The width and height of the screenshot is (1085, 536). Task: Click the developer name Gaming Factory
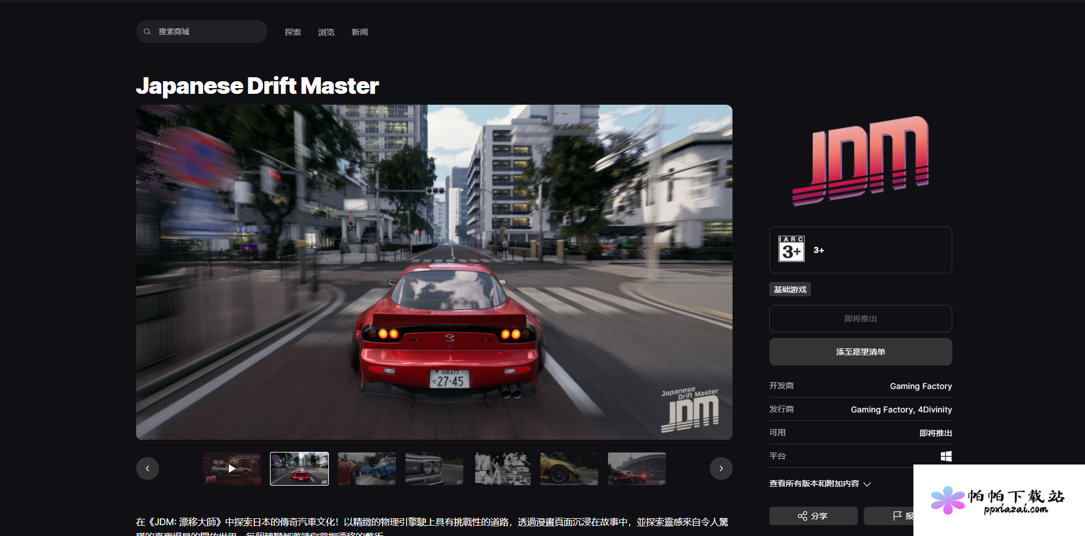[x=921, y=386]
